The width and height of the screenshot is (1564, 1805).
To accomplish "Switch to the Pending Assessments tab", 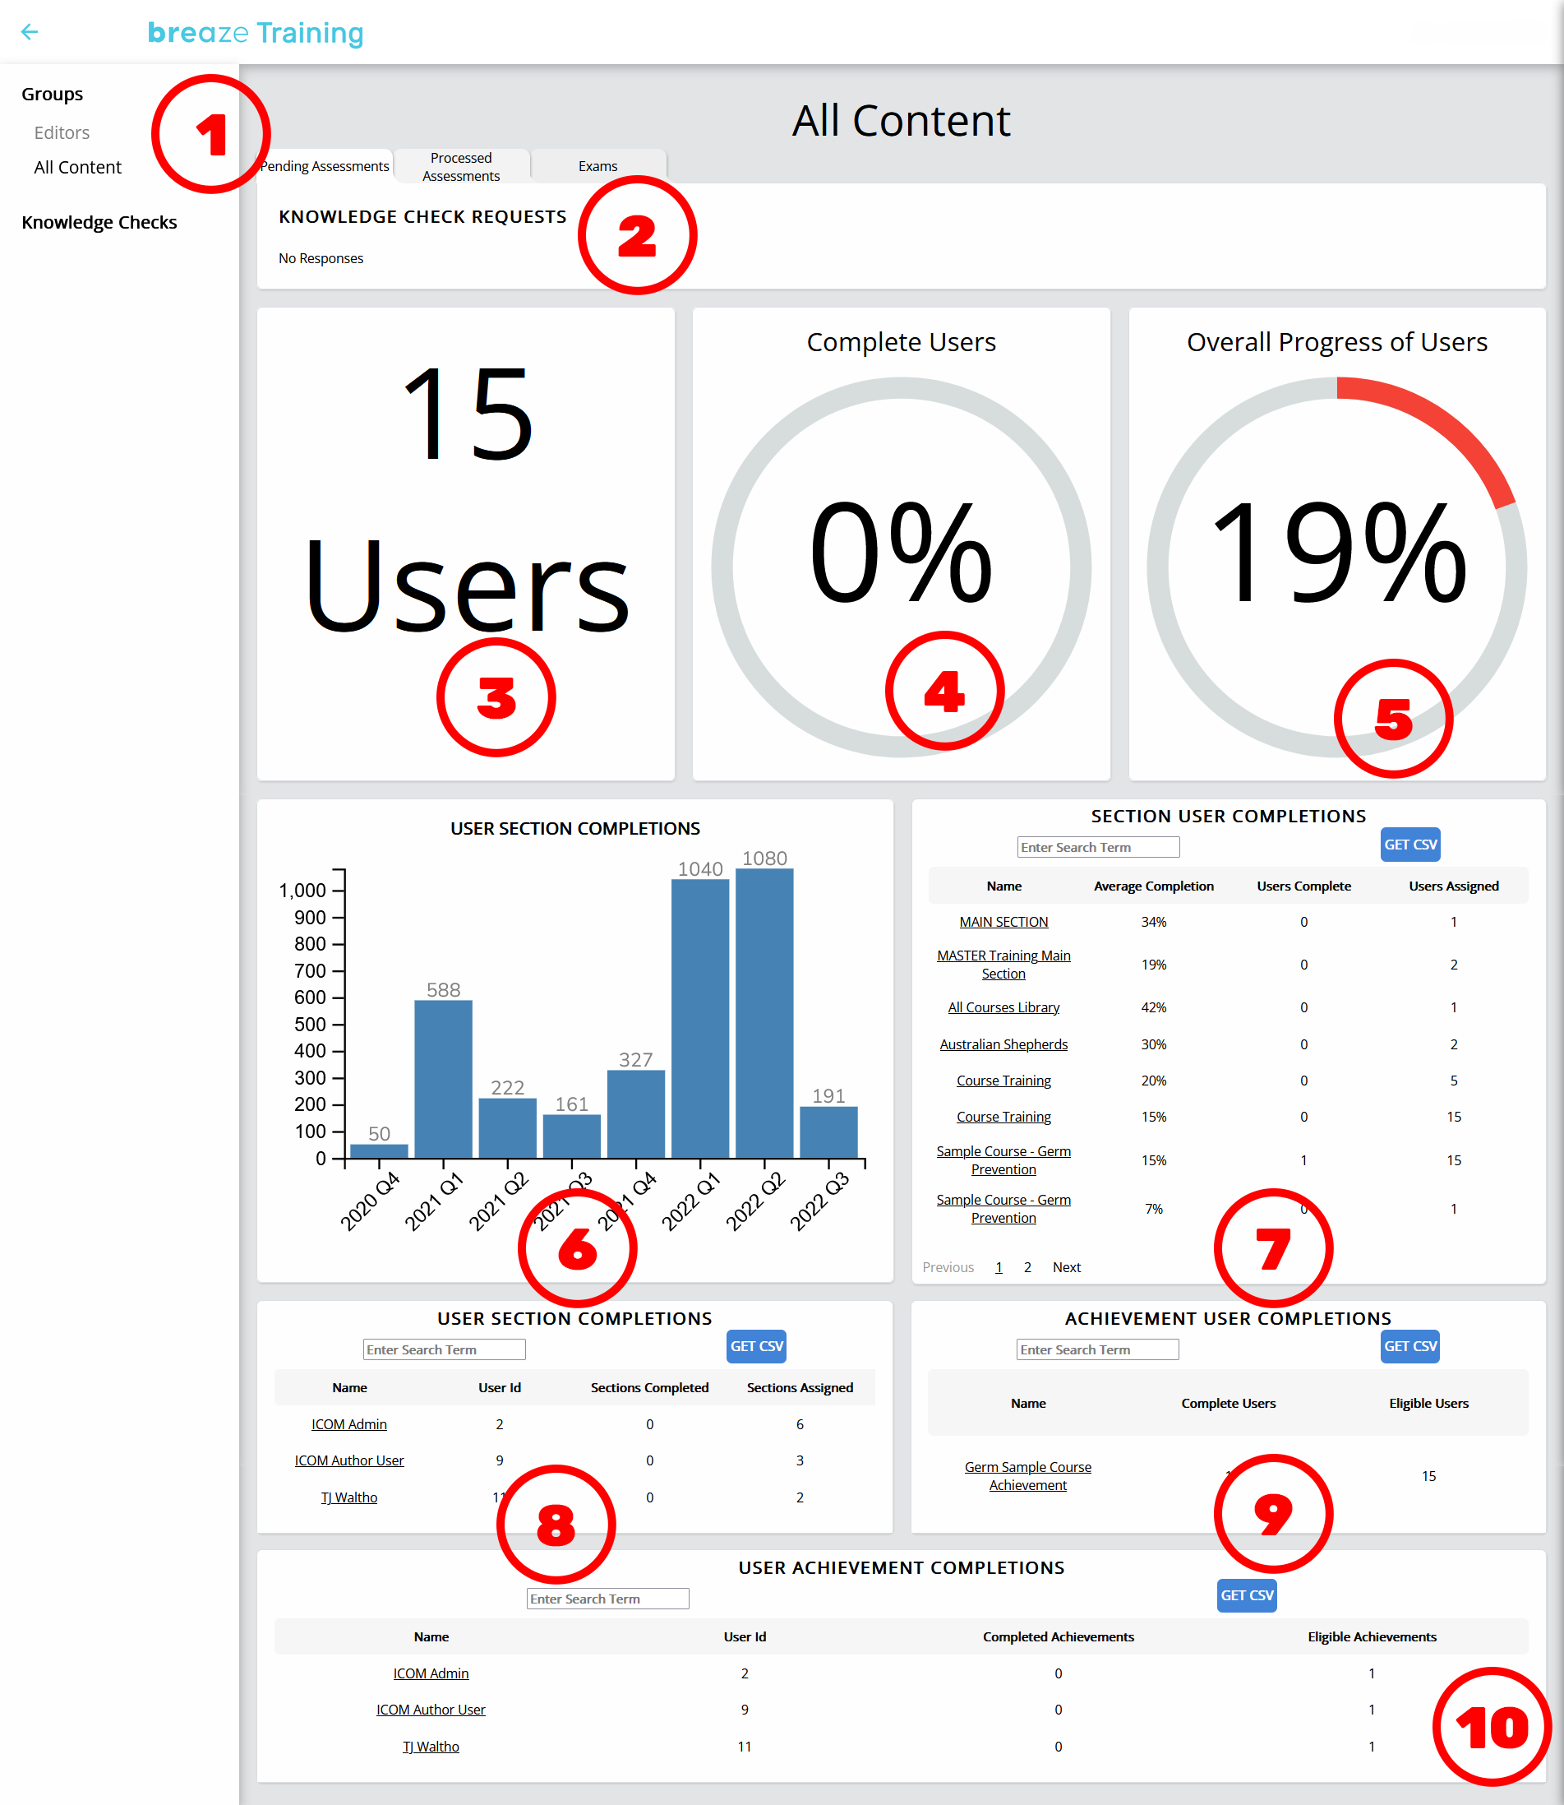I will [x=325, y=166].
